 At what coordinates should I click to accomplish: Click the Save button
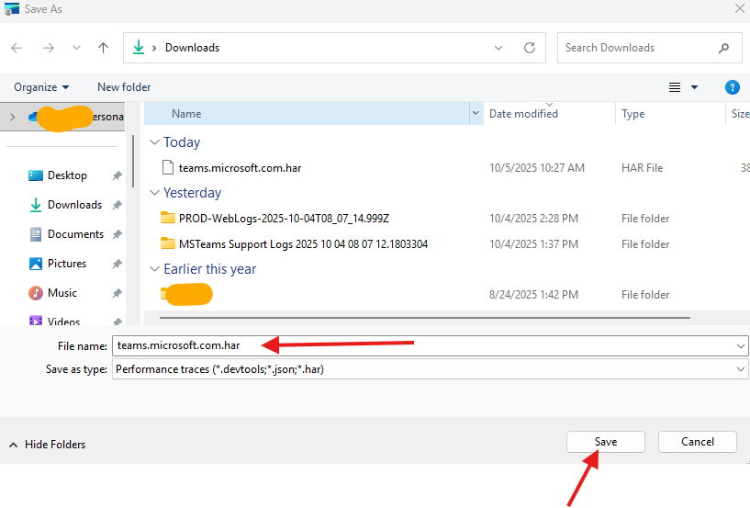point(605,442)
